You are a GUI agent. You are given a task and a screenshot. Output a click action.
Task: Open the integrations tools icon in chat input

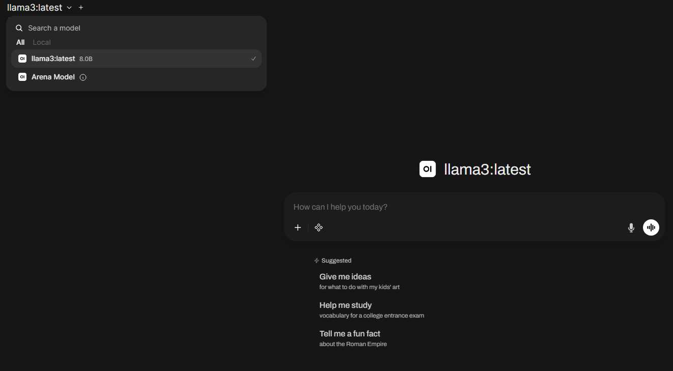coord(319,227)
